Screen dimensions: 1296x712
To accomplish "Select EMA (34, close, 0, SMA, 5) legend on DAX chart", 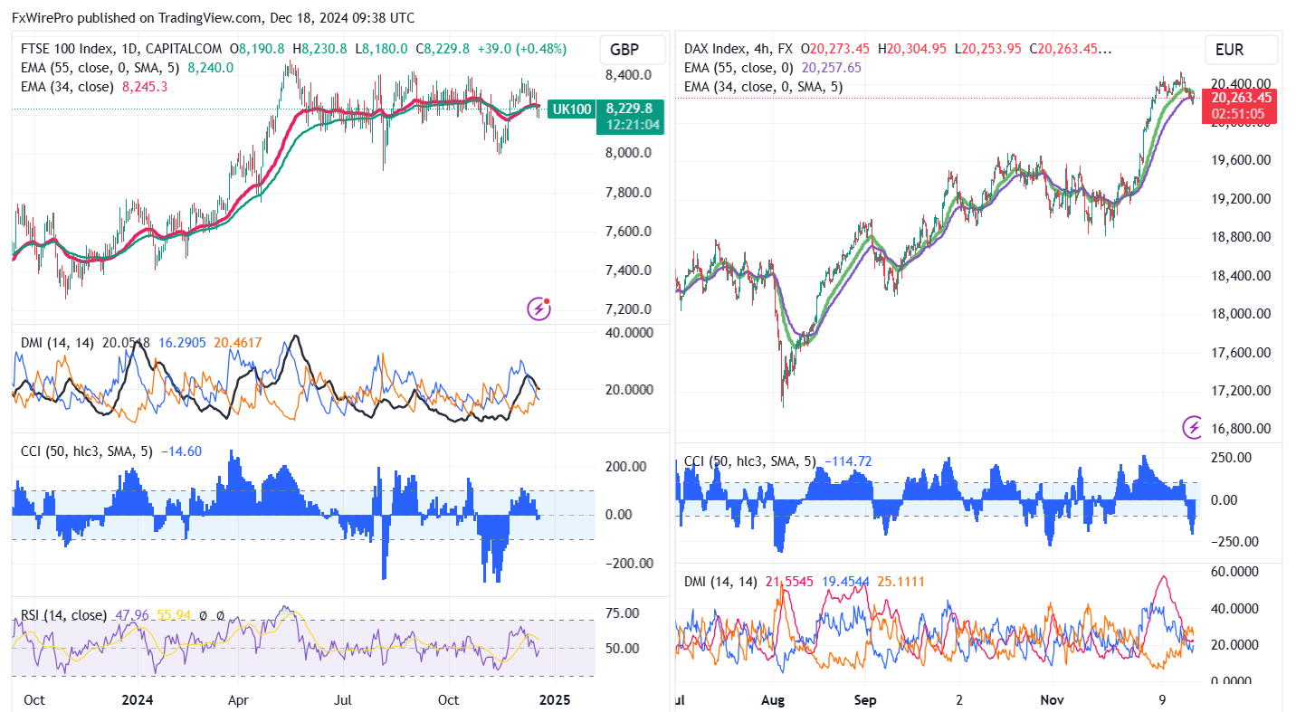I will 763,87.
